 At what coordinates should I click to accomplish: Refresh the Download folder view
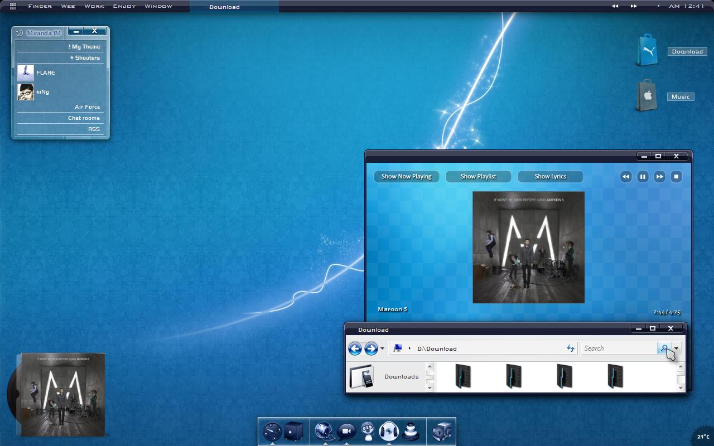click(x=571, y=348)
